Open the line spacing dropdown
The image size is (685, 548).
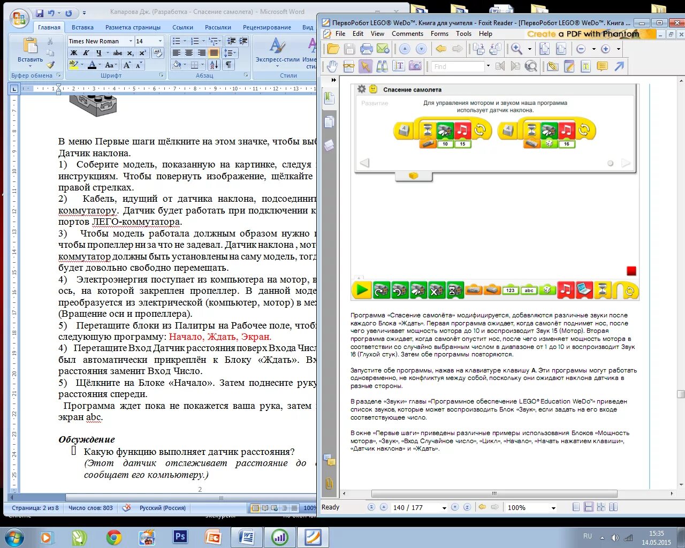click(230, 53)
